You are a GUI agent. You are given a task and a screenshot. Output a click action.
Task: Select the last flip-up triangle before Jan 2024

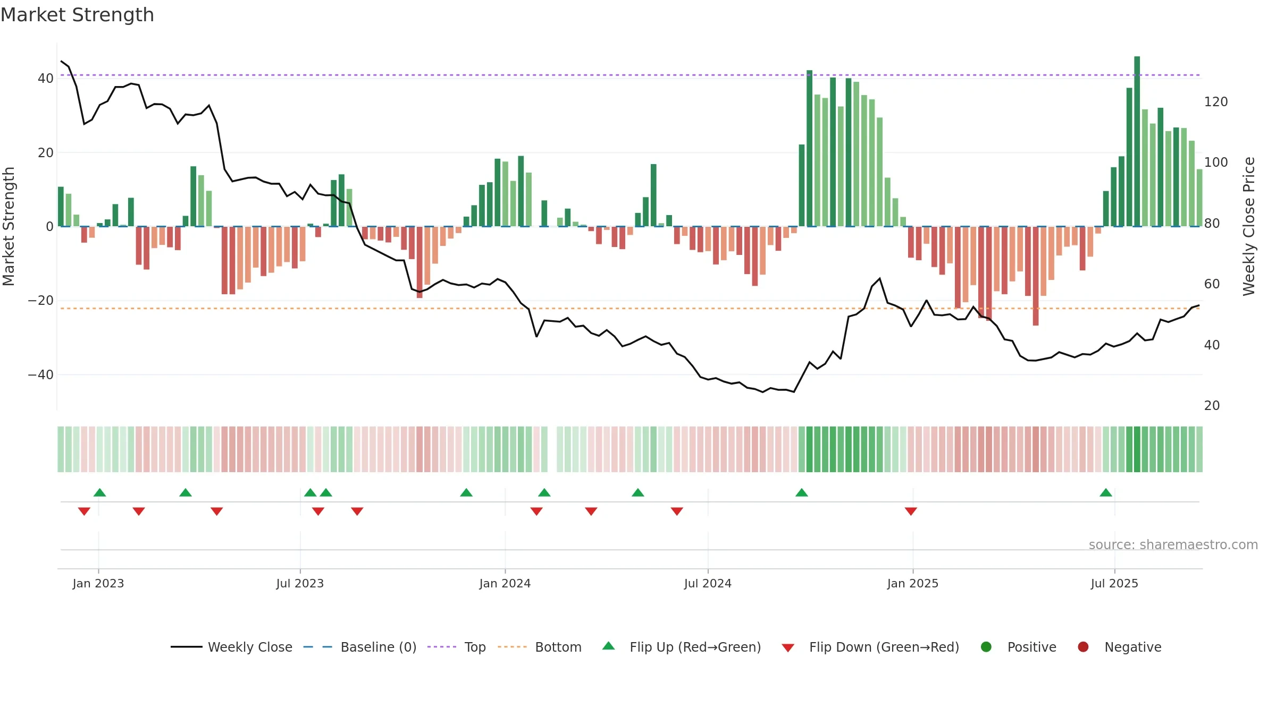tap(466, 492)
